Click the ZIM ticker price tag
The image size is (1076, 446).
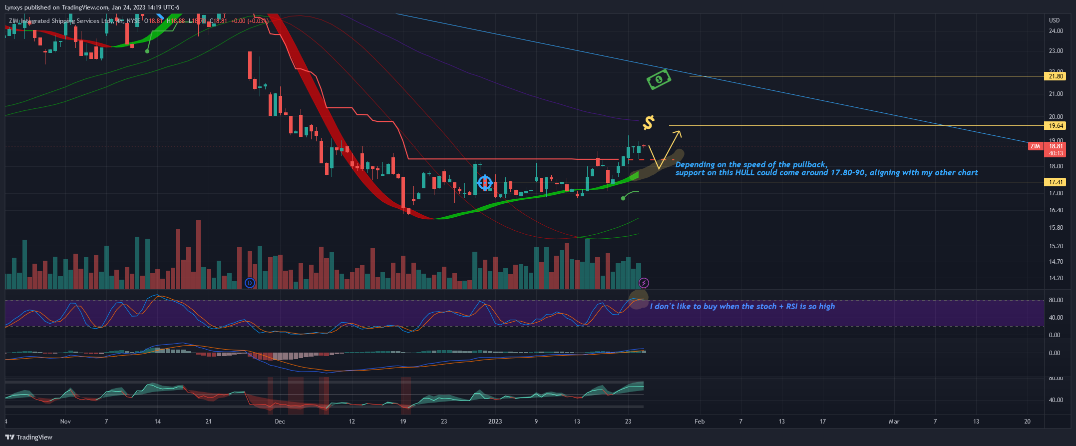point(1035,146)
